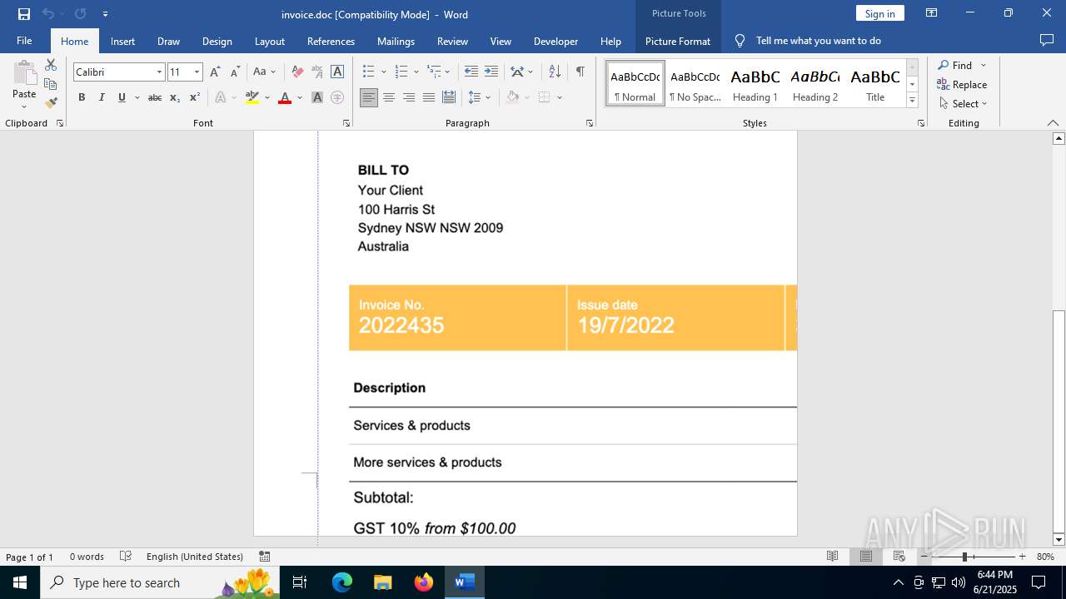Open comments pane icon
1066x599 pixels.
coord(1047,40)
